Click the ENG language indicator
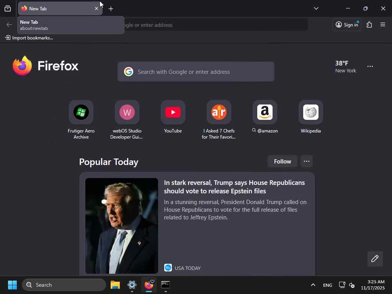This screenshot has width=392, height=294. coord(328,285)
